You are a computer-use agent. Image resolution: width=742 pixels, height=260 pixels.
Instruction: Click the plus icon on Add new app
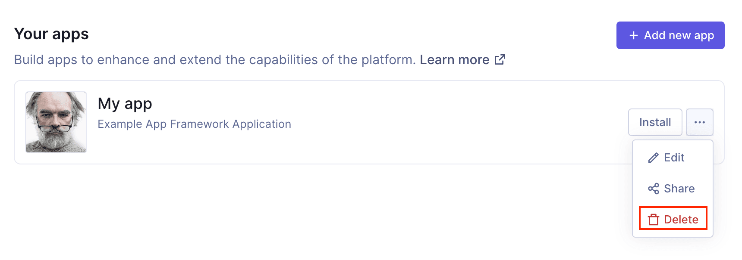633,35
